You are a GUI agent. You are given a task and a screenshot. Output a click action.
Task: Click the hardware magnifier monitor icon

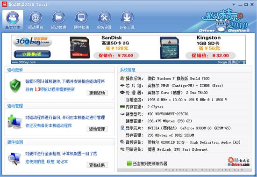[x=14, y=158]
